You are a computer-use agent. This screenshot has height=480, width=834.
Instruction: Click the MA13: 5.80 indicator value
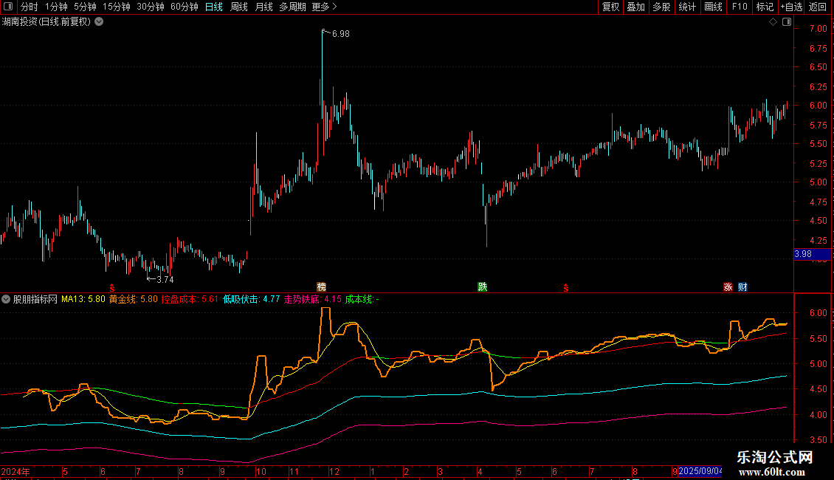[x=83, y=299]
